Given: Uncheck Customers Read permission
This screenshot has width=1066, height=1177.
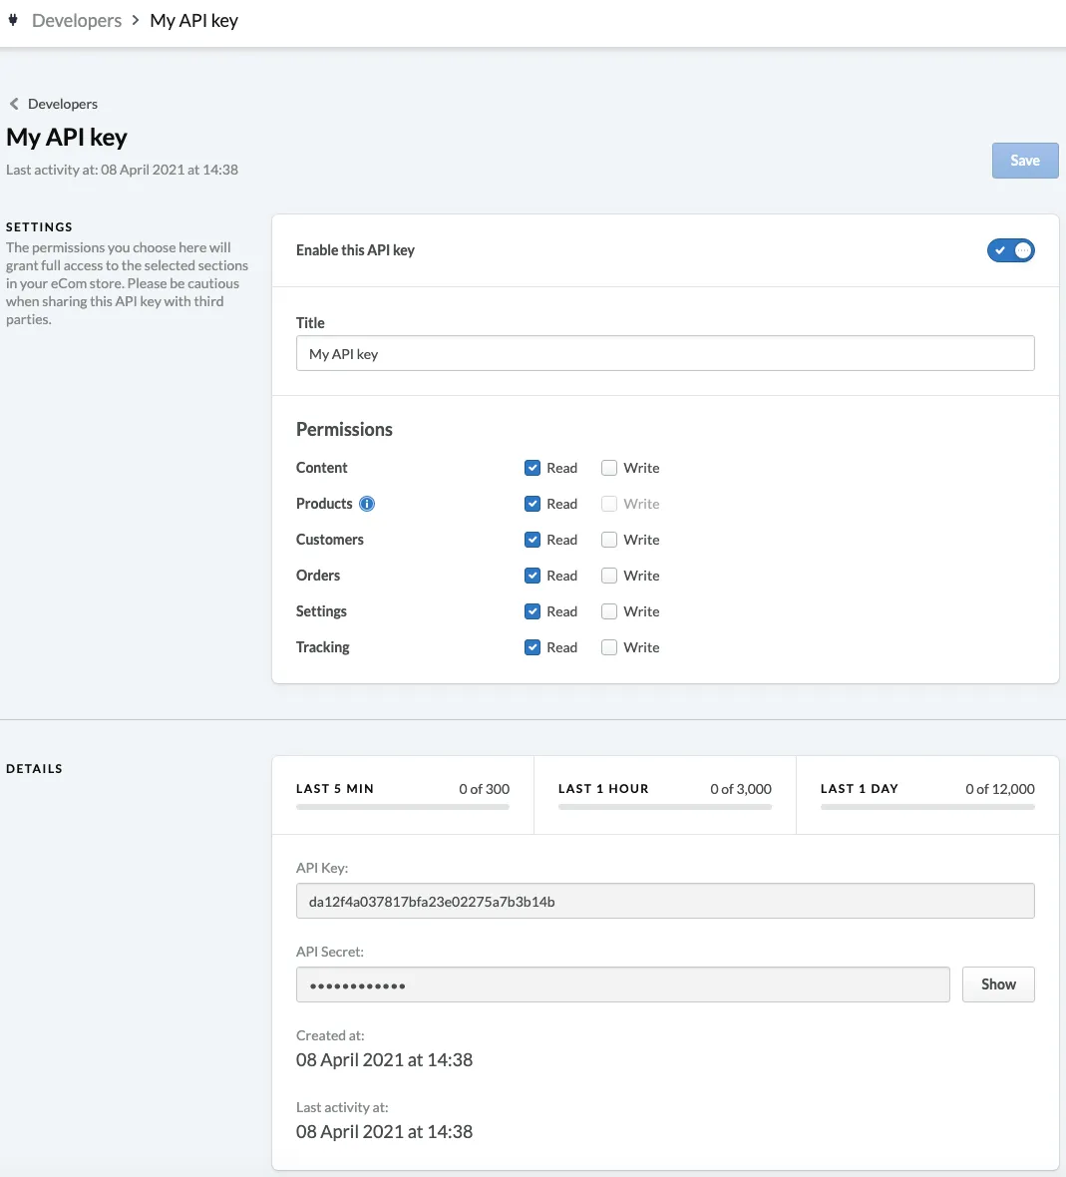Looking at the screenshot, I should (533, 540).
